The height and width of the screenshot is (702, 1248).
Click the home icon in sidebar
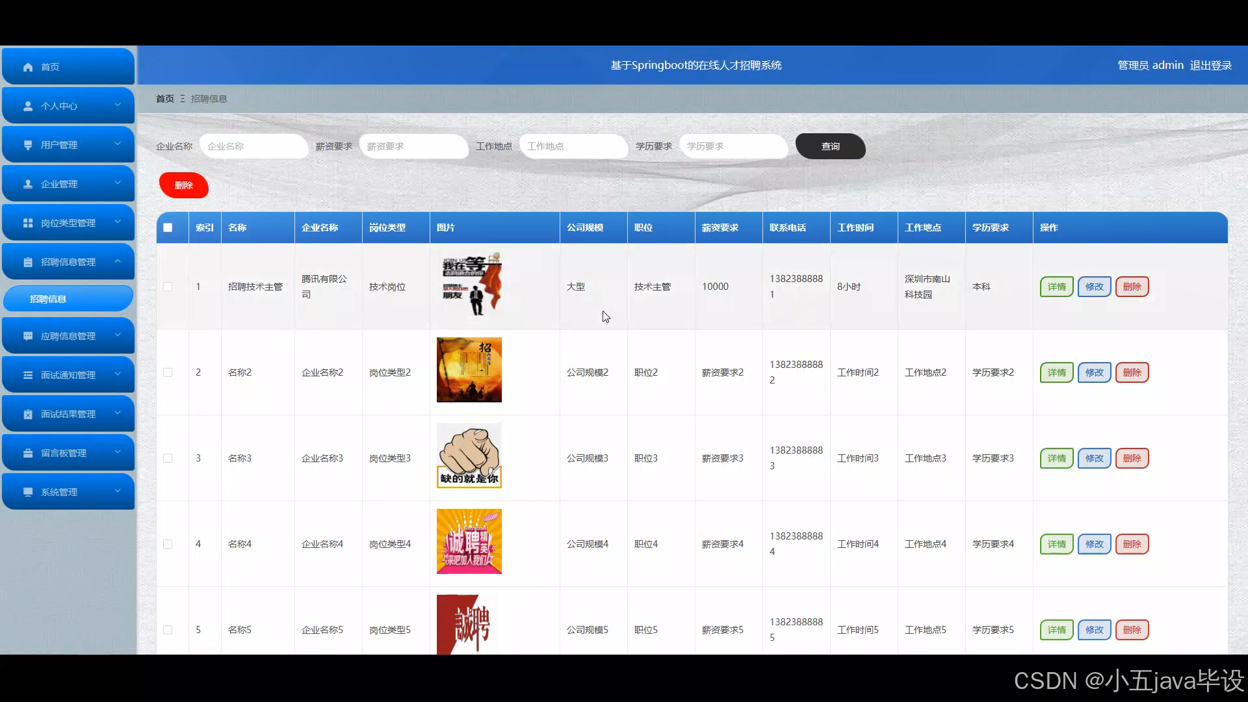(28, 67)
